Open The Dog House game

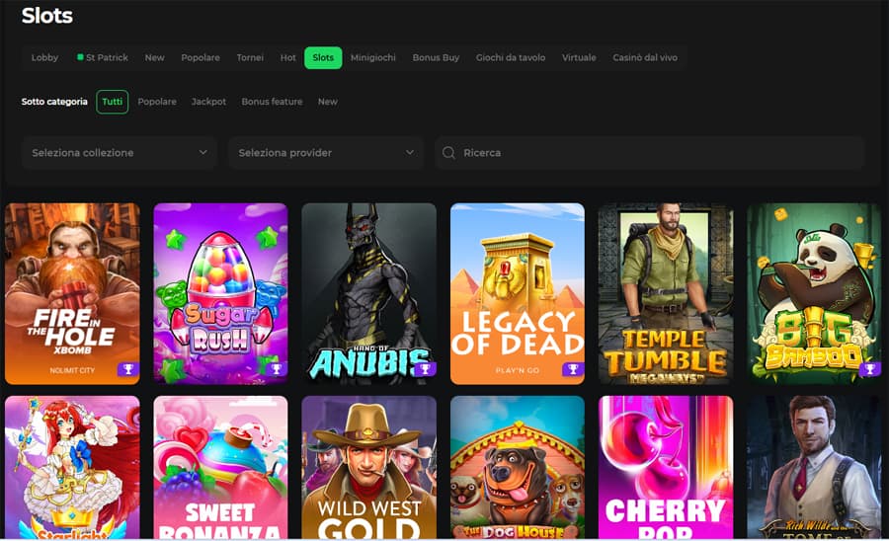click(517, 467)
